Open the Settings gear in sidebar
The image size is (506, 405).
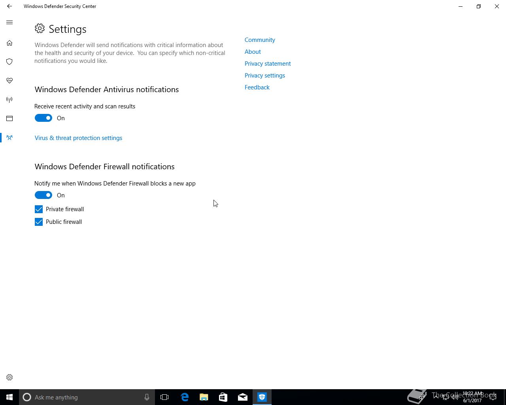point(9,377)
